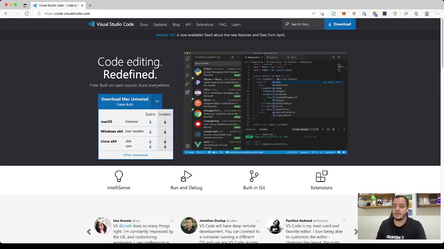Open the Version 1.67 release link
This screenshot has width=444, height=249.
point(165,35)
